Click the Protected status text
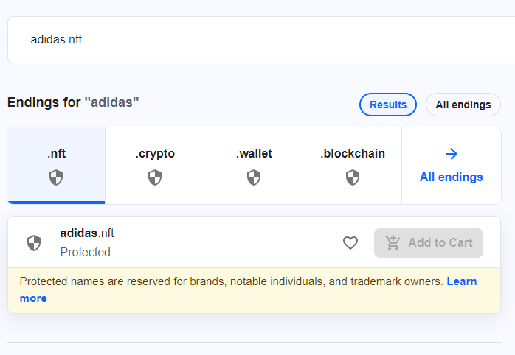 [86, 252]
